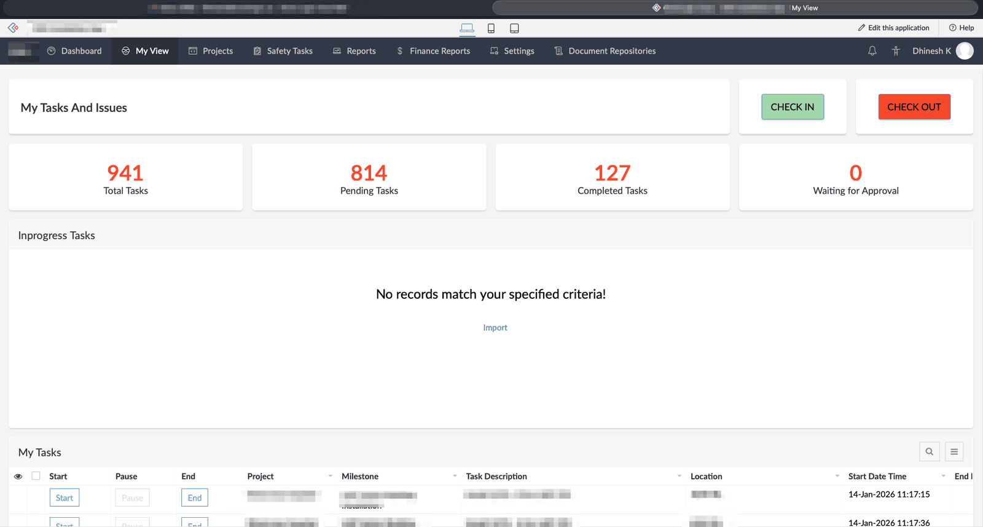
Task: Expand the Project column dropdown arrow
Action: (331, 476)
